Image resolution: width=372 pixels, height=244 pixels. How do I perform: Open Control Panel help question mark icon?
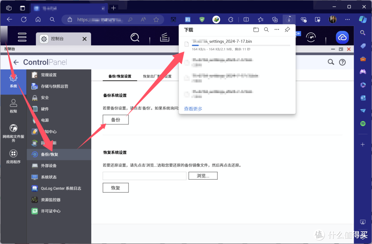pyautogui.click(x=342, y=62)
